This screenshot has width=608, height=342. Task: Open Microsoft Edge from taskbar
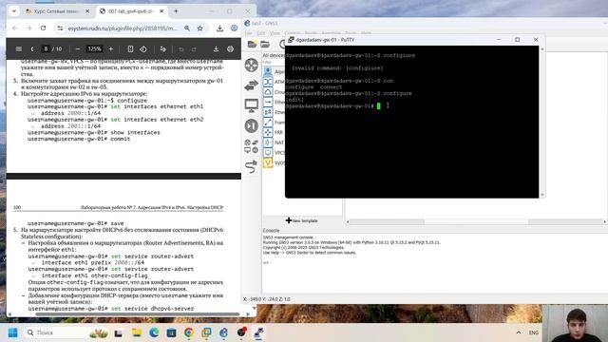pyautogui.click(x=154, y=332)
